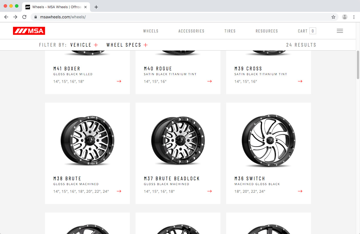Screen dimensions: 360x234
Task: Open the Wheels nav menu
Action: (x=151, y=31)
